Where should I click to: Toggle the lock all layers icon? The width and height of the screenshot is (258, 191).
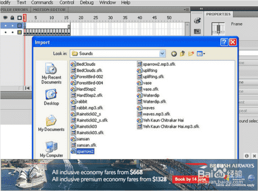[12, 18]
